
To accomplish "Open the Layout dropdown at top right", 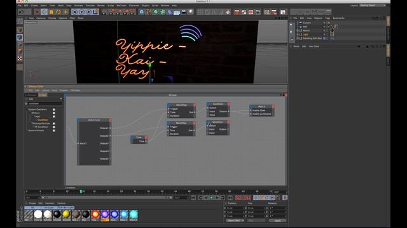I will coord(373,6).
